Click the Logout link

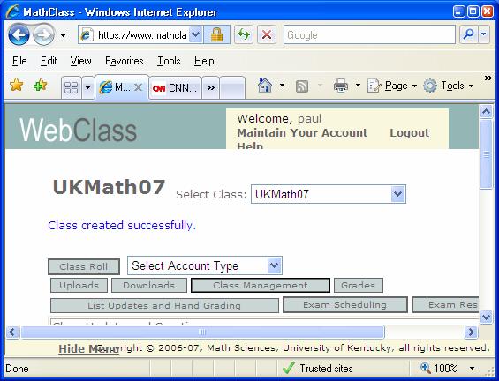(409, 133)
